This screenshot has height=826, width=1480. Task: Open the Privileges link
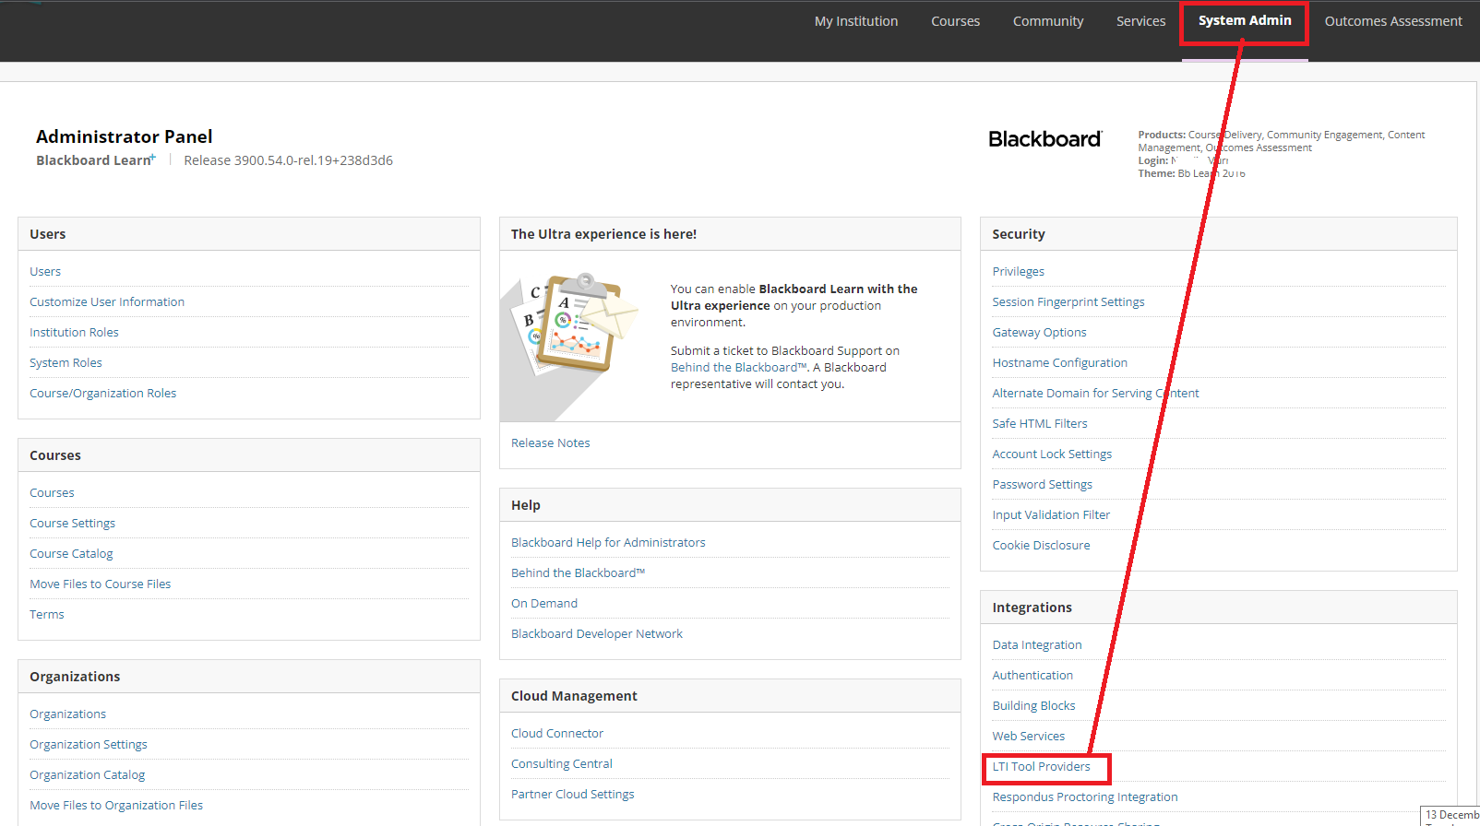click(1019, 272)
